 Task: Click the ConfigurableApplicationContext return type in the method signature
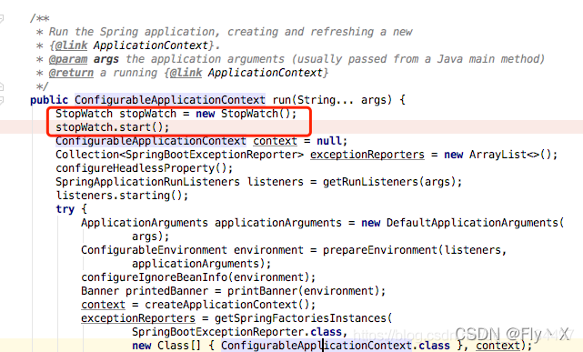pyautogui.click(x=170, y=100)
